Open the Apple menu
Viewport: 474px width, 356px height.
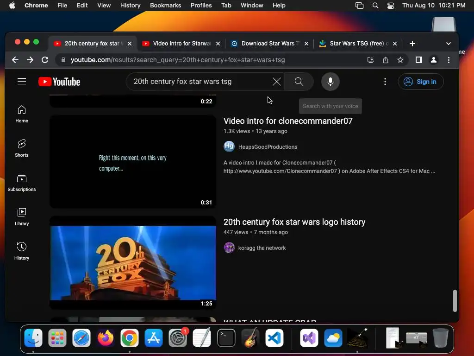click(x=12, y=6)
